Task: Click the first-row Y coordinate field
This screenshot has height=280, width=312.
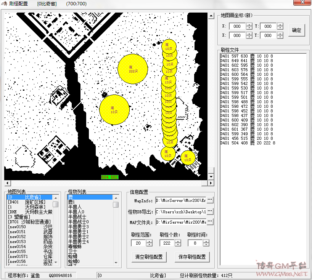Action: 269,26
